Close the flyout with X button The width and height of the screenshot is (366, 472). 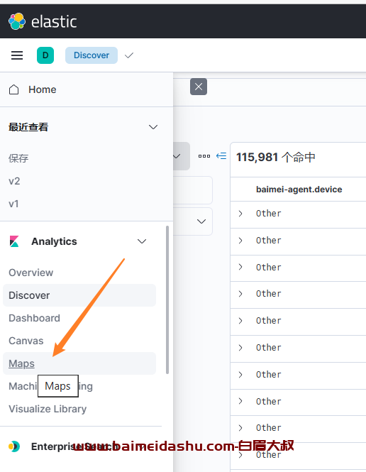point(199,87)
